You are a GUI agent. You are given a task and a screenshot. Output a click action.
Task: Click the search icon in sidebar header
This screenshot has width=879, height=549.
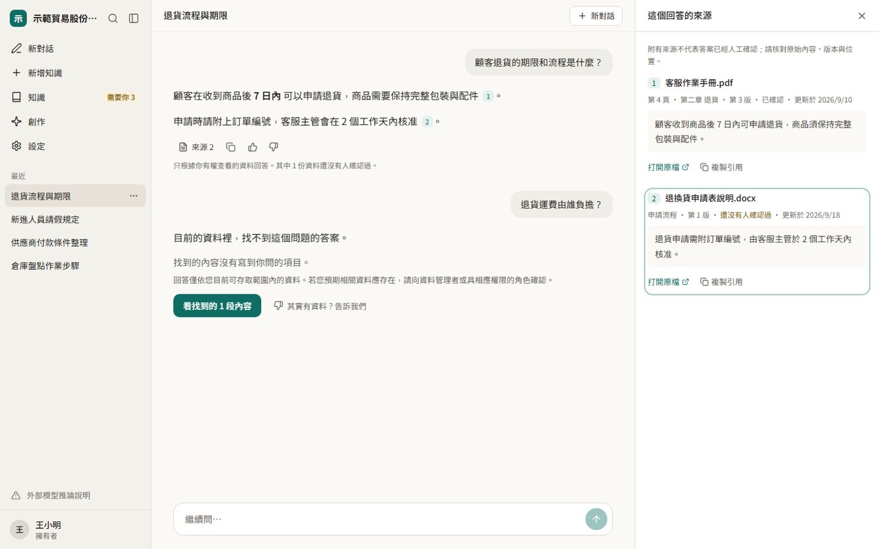click(113, 18)
